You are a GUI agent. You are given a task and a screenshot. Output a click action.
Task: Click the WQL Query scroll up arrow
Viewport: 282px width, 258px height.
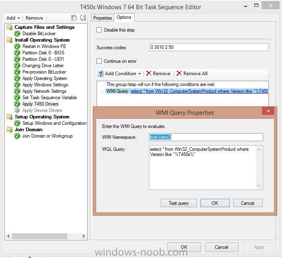pyautogui.click(x=259, y=150)
